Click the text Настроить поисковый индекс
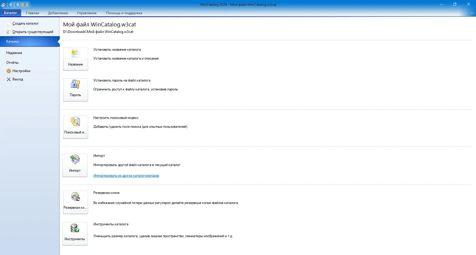 (x=116, y=118)
